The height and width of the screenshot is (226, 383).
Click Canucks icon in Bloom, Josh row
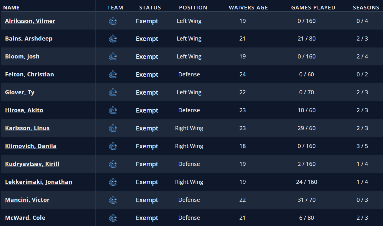pyautogui.click(x=112, y=57)
